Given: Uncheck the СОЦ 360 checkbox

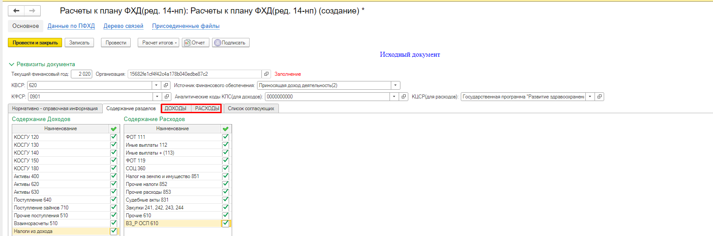Looking at the screenshot, I should (x=226, y=168).
